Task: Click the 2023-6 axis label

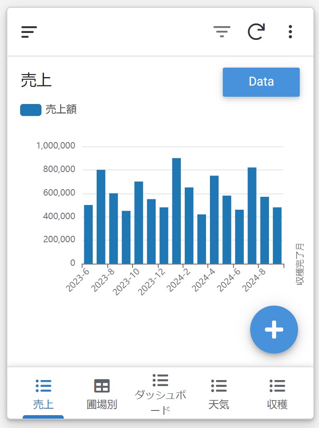Action: [77, 280]
